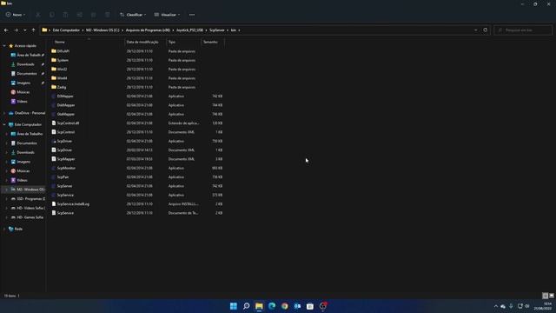Select the Win32 folder icon
Viewport: 556px width, 313px height.
tap(54, 69)
